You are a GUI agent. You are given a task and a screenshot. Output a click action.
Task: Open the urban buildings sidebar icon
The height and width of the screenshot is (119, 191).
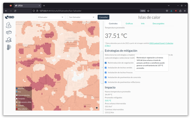(9, 25)
